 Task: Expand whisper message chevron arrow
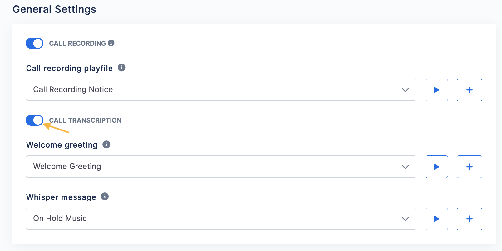click(405, 219)
